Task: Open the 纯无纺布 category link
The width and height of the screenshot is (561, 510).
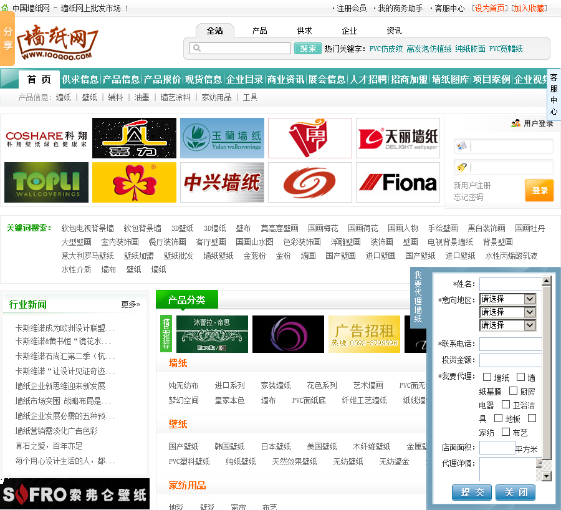Action: (x=183, y=385)
